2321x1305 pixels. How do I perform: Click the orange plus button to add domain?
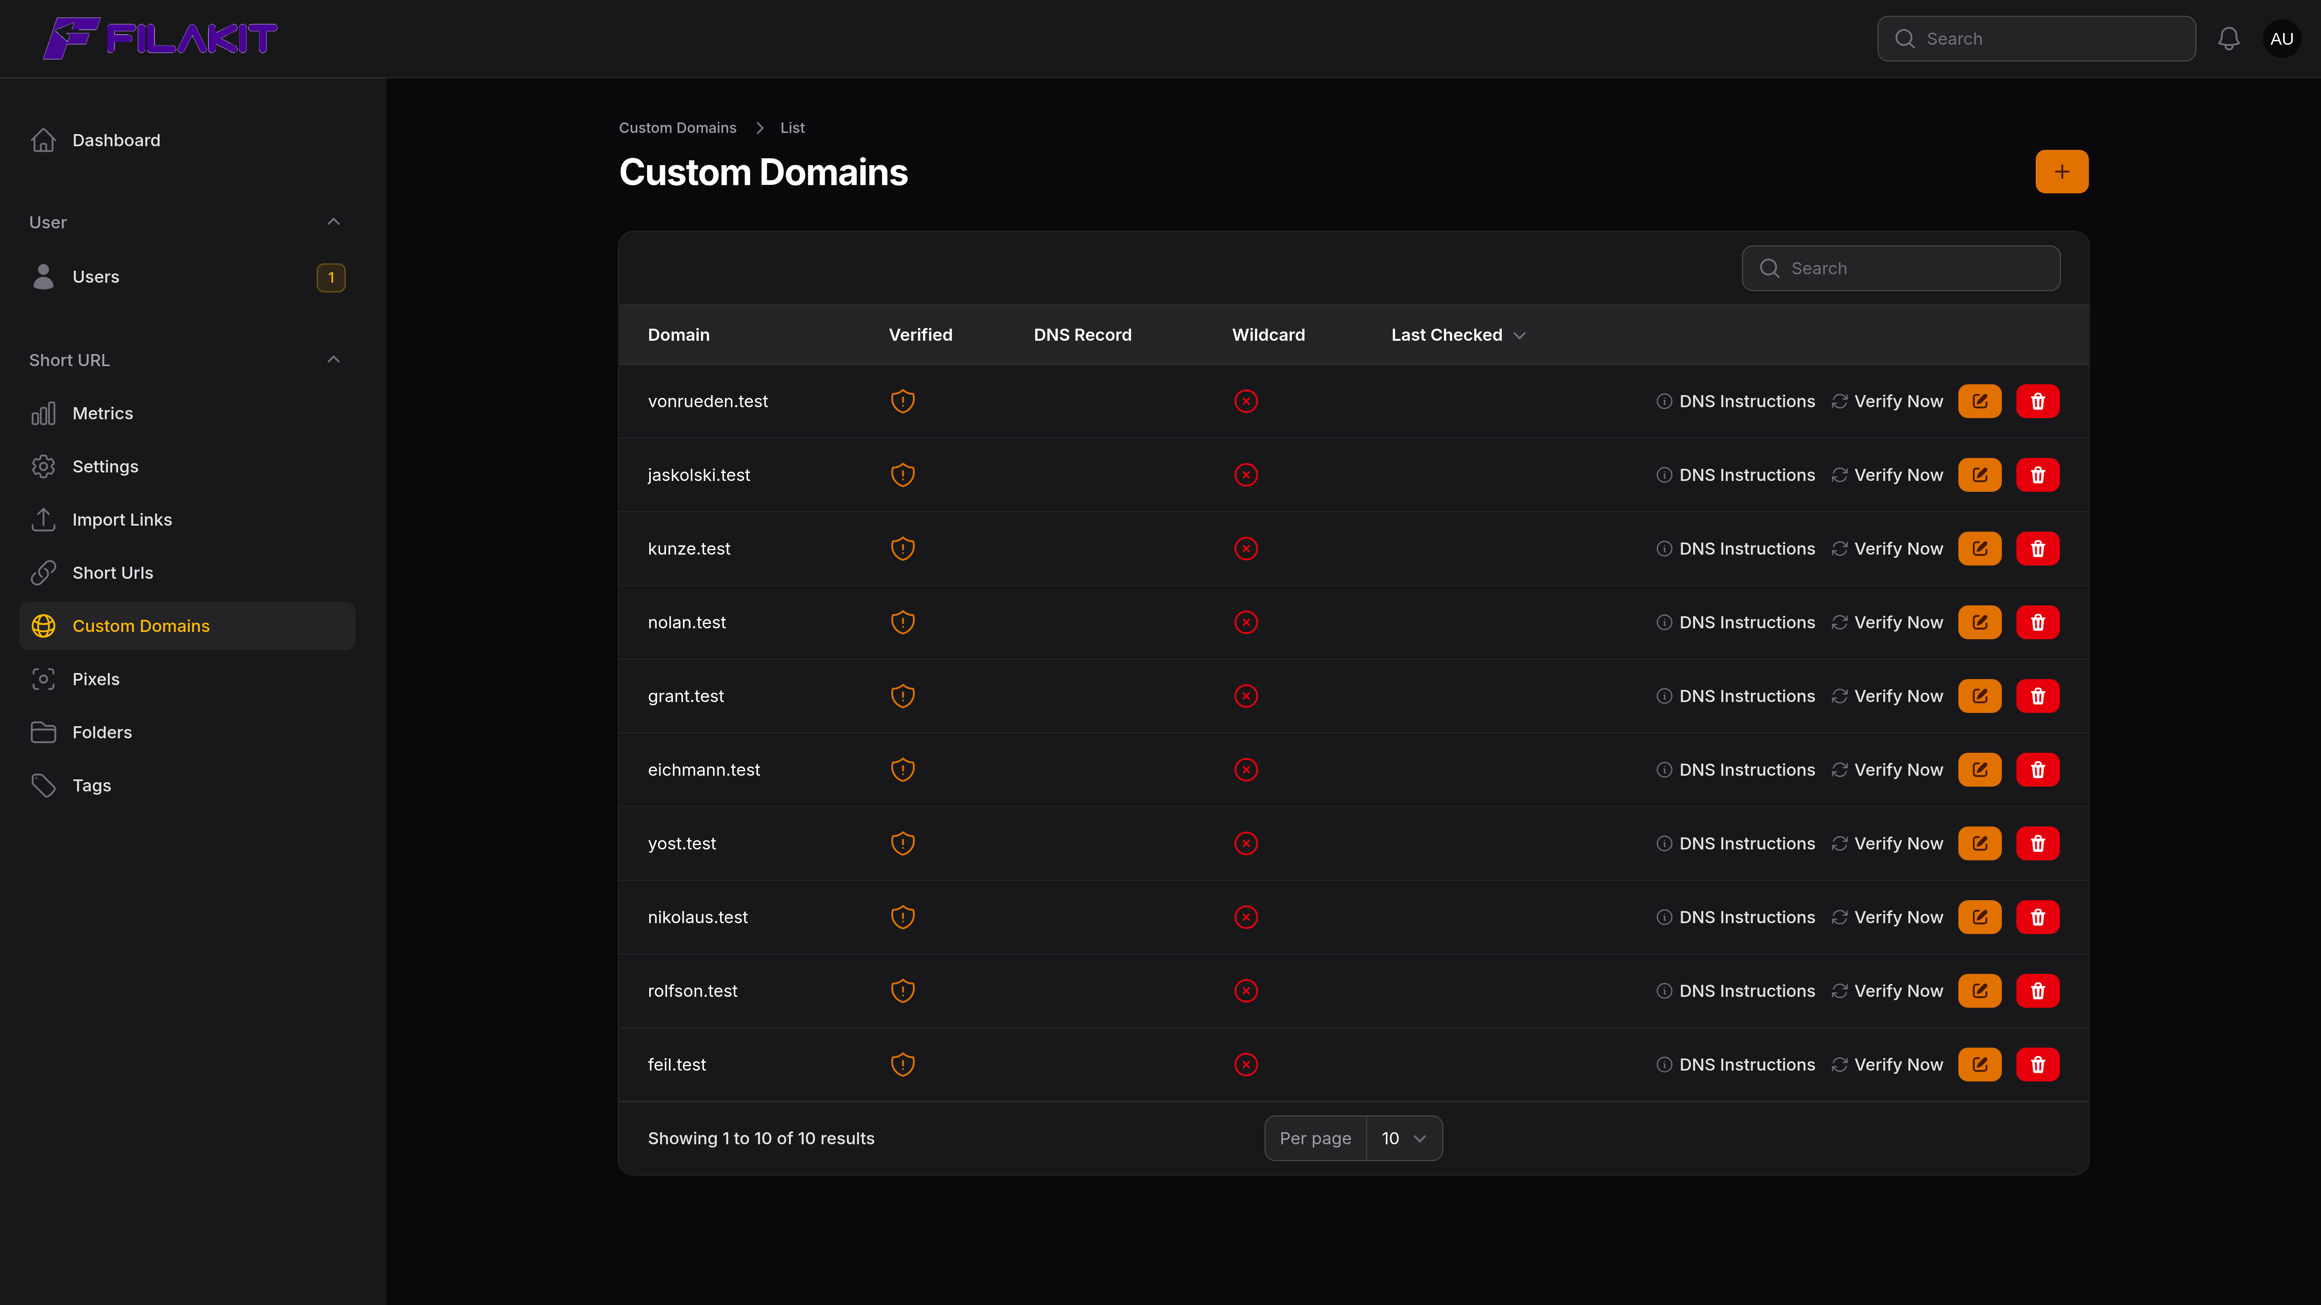(2061, 171)
